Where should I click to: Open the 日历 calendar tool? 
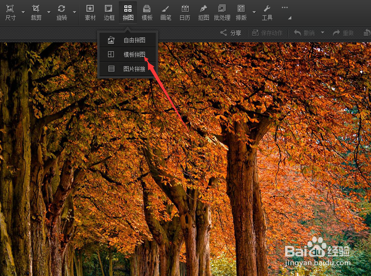click(185, 13)
